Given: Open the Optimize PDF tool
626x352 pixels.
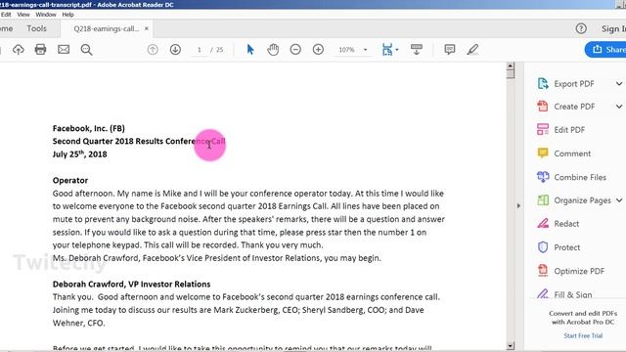Looking at the screenshot, I should coord(579,271).
